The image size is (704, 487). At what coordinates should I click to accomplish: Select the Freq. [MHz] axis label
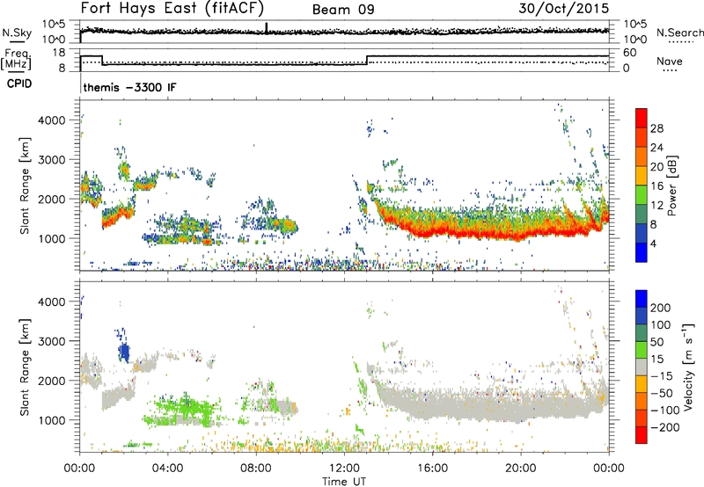(x=16, y=60)
